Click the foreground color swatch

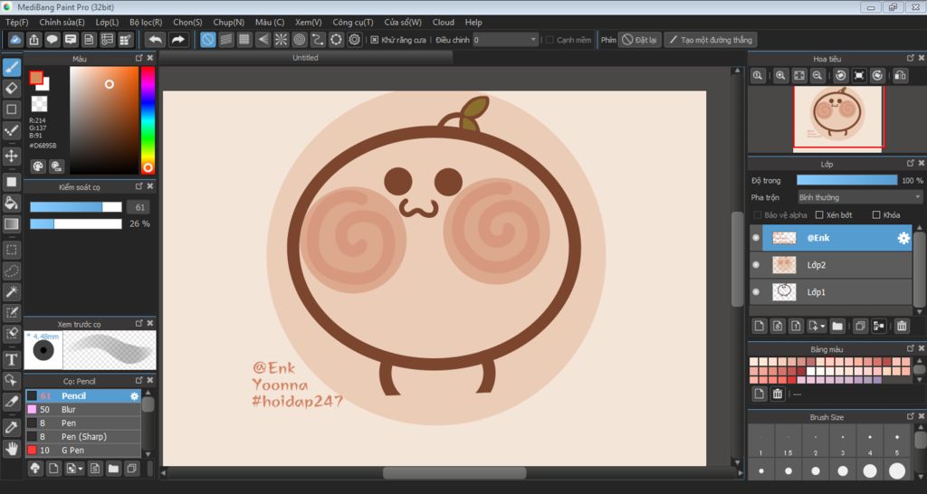36,78
